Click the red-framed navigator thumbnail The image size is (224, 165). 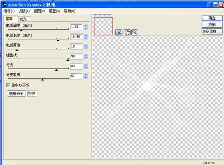(x=104, y=26)
